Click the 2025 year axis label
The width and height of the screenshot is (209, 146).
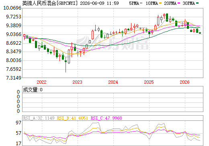click(149, 82)
